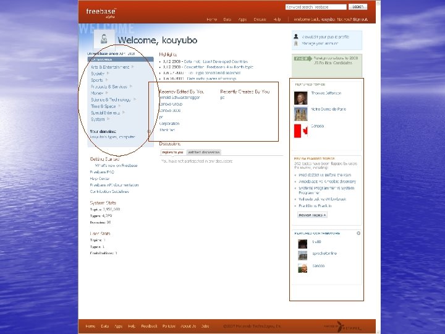Open Freebase API documentation link

tap(114, 185)
